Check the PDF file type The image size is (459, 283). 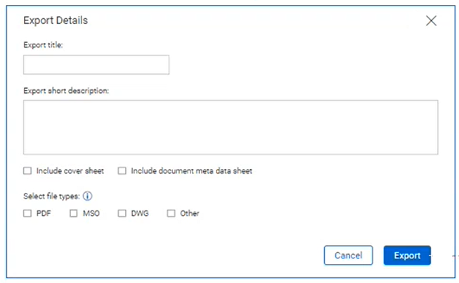click(x=27, y=213)
